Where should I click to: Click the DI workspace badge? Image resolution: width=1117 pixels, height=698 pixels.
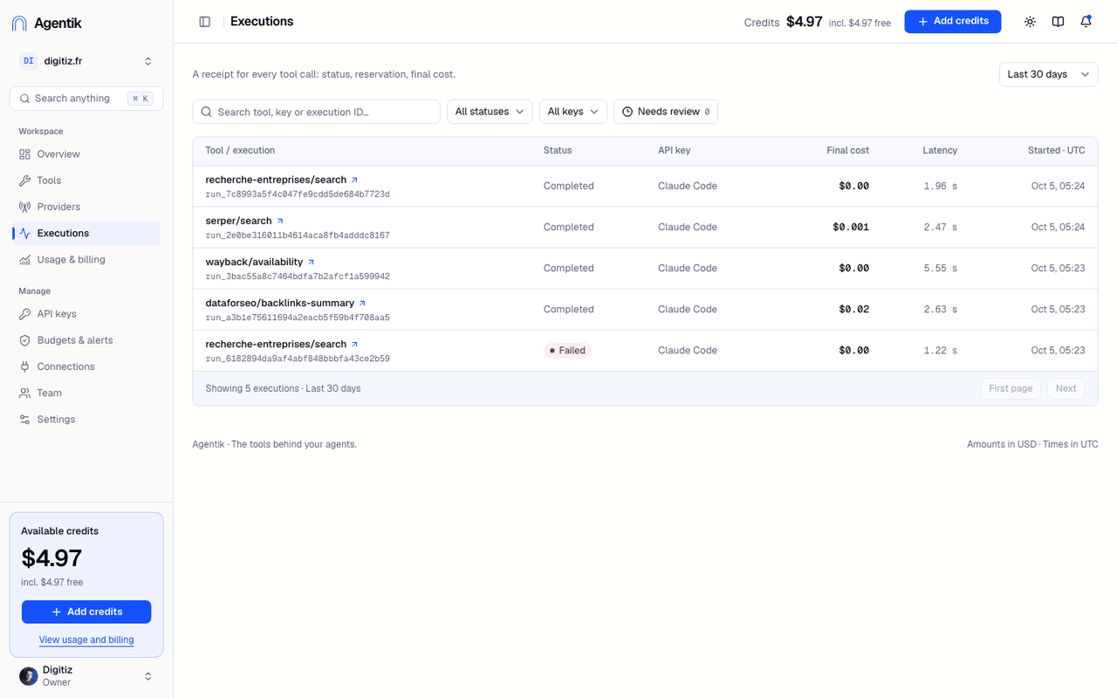pyautogui.click(x=29, y=61)
